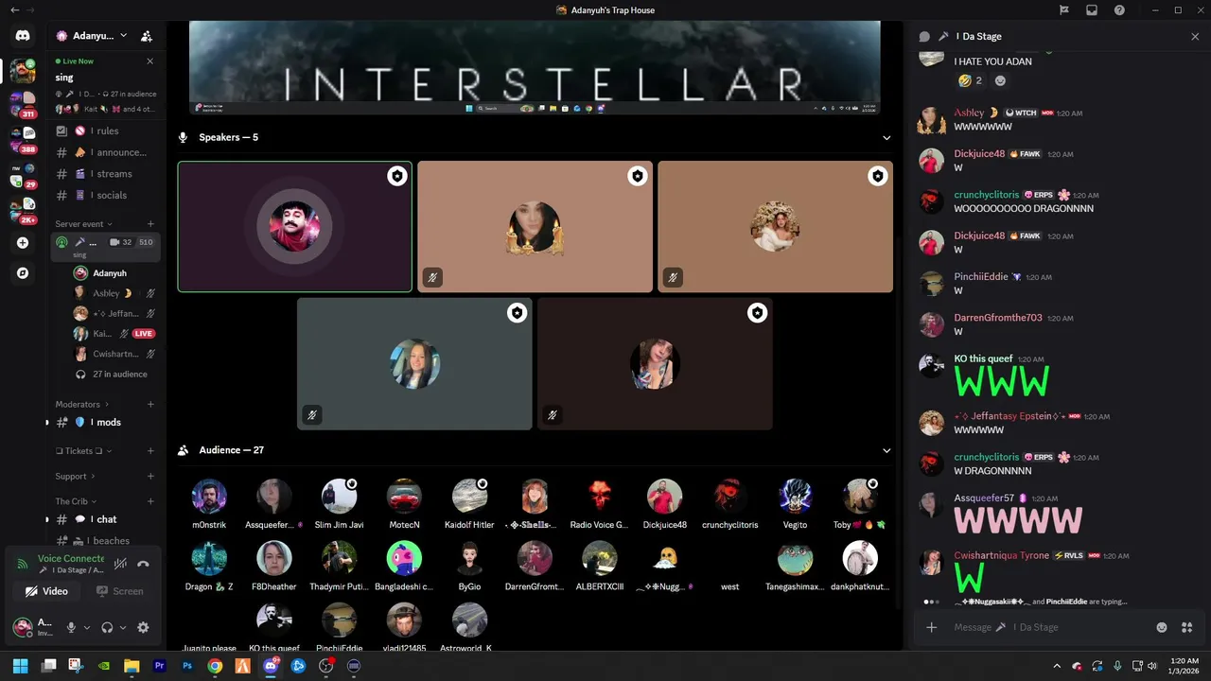Add reaction to I HATE YOU ADAN message
This screenshot has width=1211, height=681.
[x=1000, y=81]
